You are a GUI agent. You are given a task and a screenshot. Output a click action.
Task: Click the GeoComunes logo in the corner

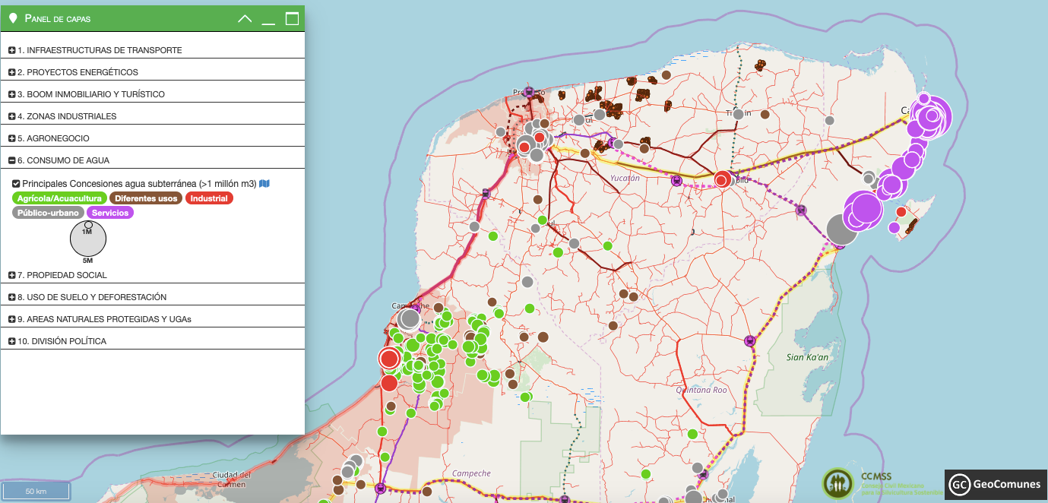tap(993, 483)
